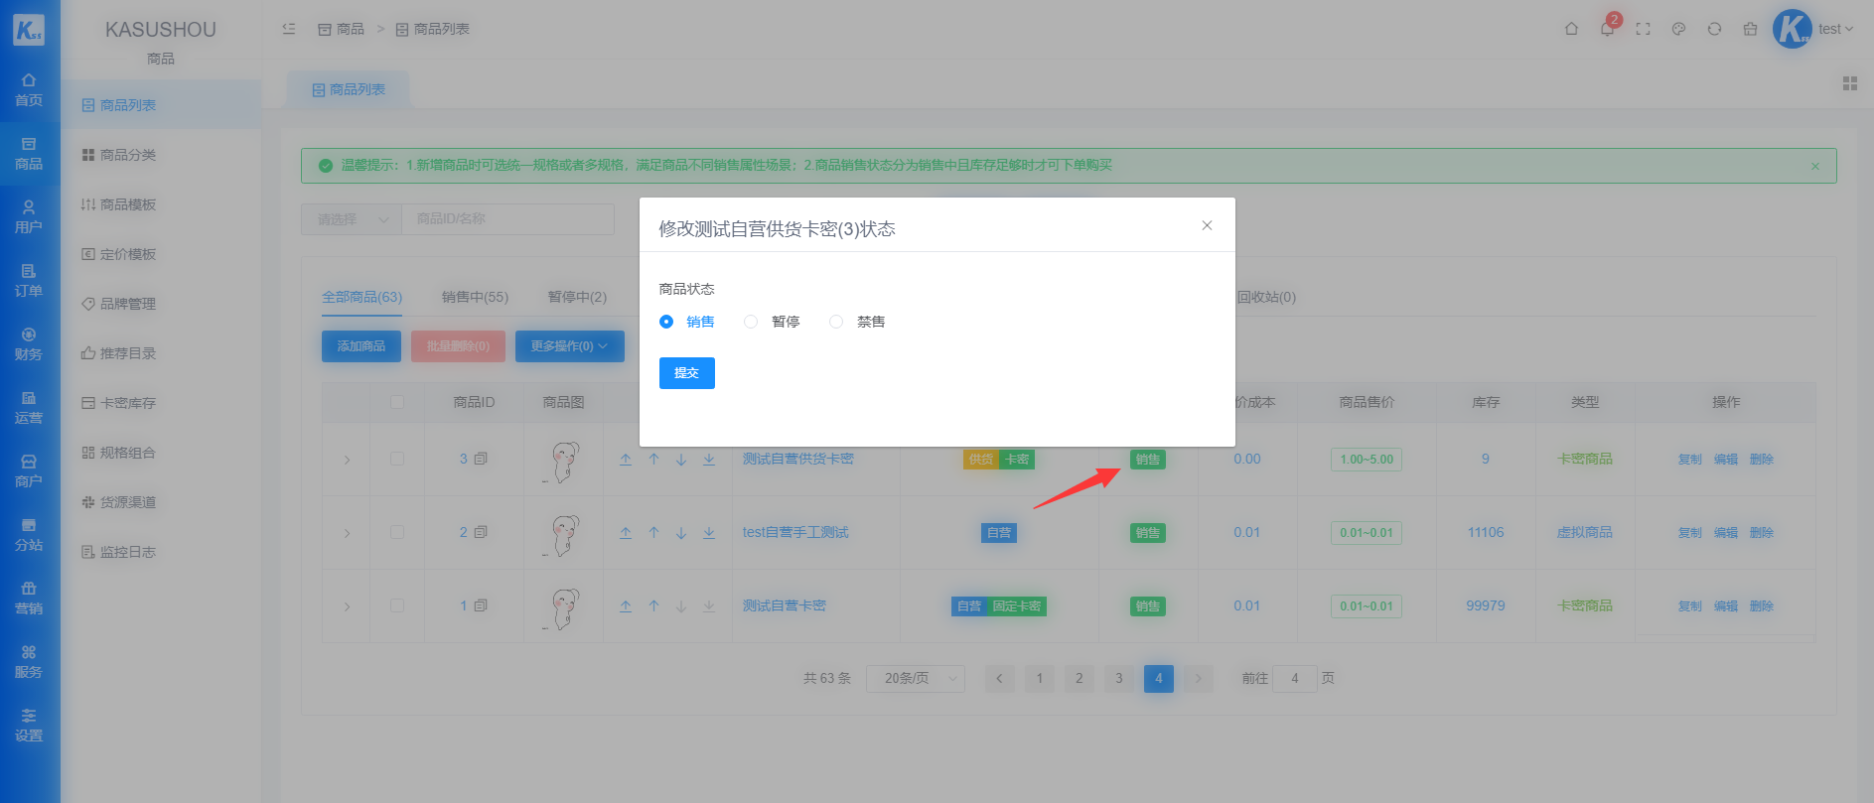
Task: Click the home icon in top bar
Action: pos(1571,29)
